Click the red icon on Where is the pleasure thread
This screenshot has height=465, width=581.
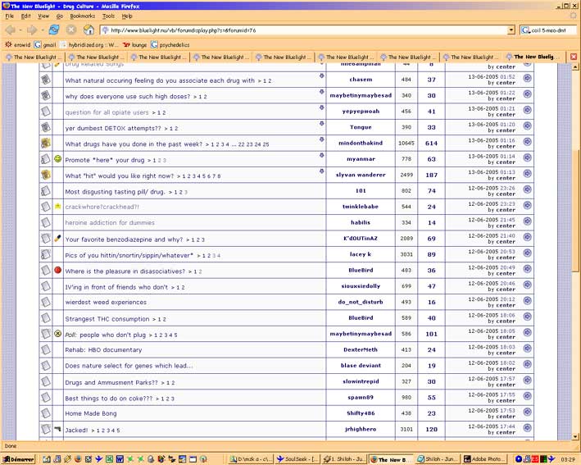click(x=58, y=270)
